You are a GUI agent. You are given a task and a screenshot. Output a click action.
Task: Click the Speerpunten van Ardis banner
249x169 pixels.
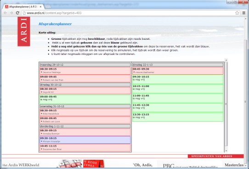click(x=215, y=156)
